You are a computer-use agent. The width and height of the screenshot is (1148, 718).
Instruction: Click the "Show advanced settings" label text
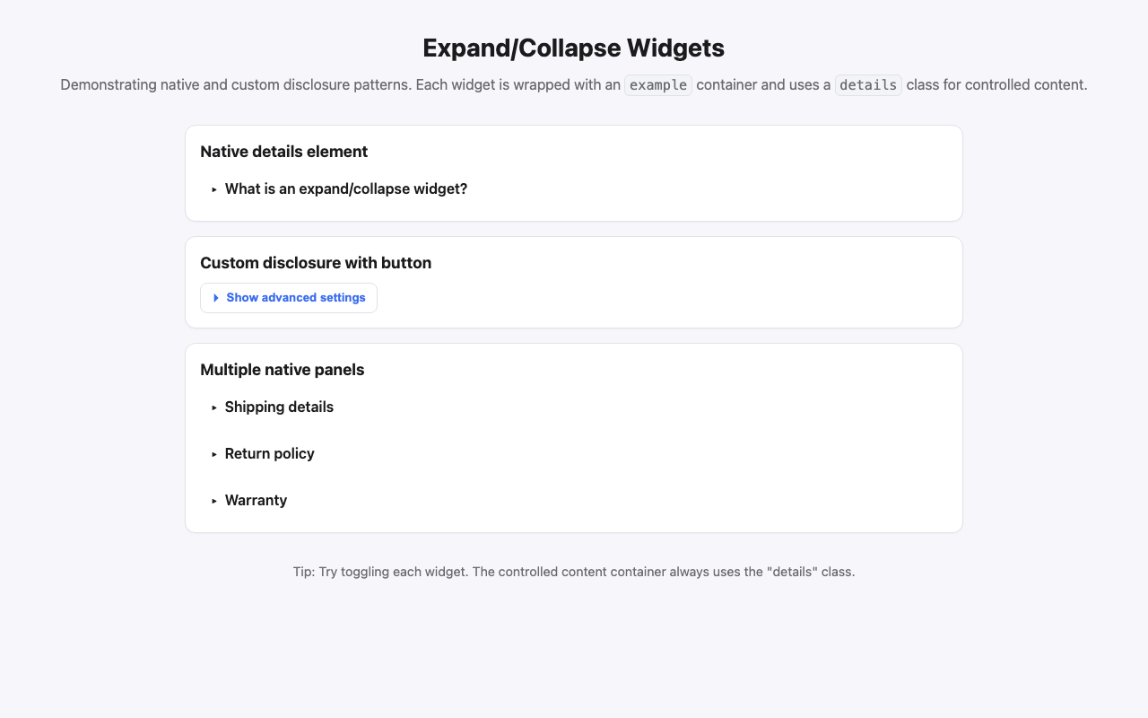296,297
